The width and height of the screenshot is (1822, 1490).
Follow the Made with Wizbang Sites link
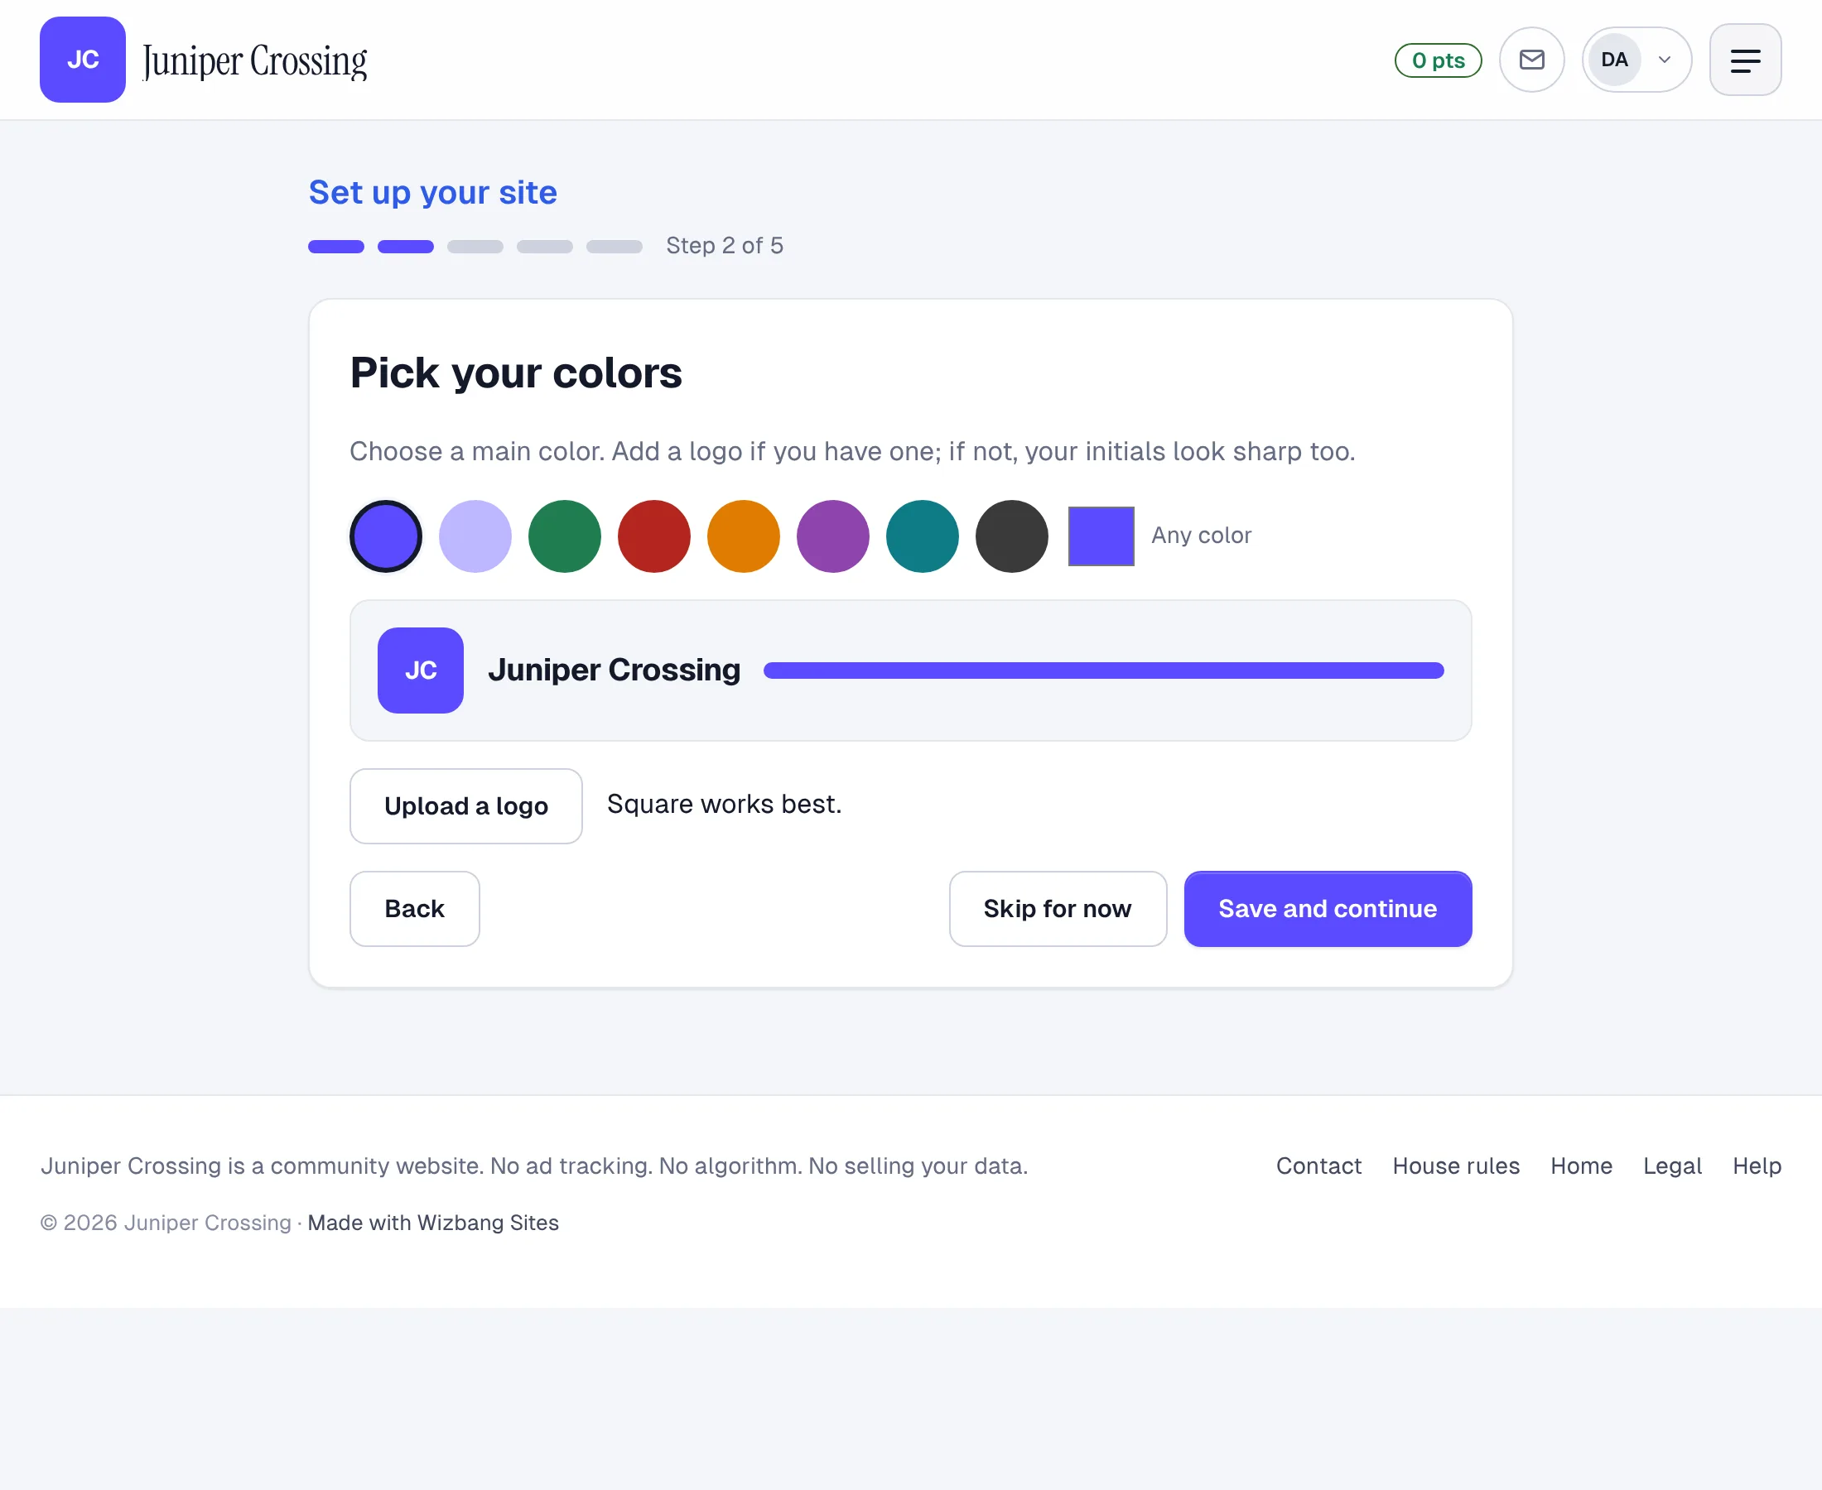click(433, 1222)
